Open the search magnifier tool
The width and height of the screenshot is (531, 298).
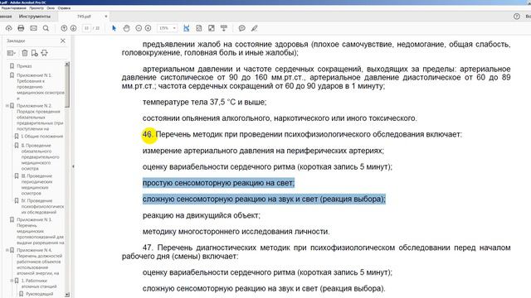pos(46,28)
